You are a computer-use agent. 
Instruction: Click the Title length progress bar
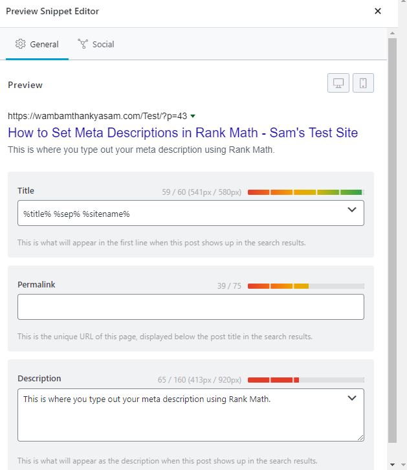[305, 192]
